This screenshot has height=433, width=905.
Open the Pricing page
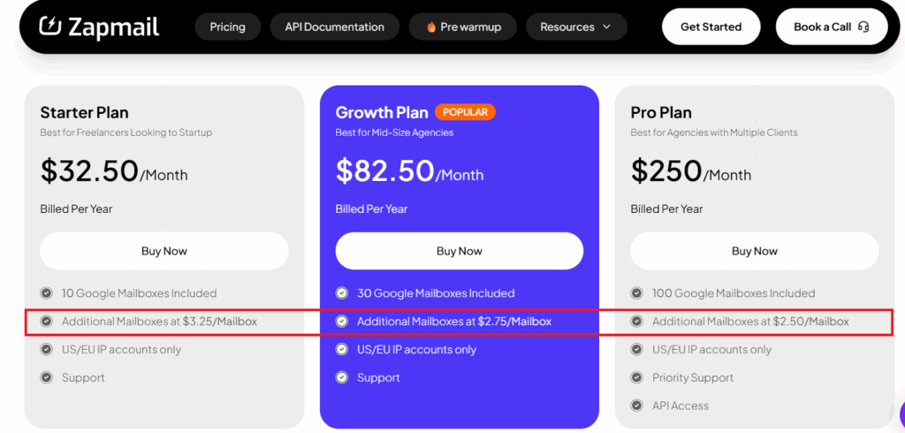click(227, 27)
